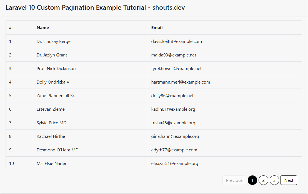Viewport: 308px width, 194px height.
Task: Click the name Dolly Ondricka V
Action: pyautogui.click(x=53, y=82)
